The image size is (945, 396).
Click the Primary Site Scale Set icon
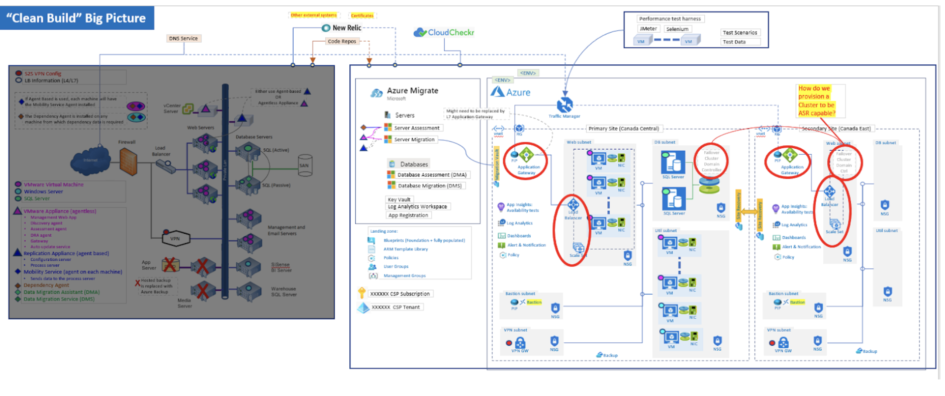coord(579,248)
